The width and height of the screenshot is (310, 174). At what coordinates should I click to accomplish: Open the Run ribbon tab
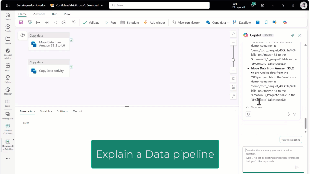pos(55,14)
